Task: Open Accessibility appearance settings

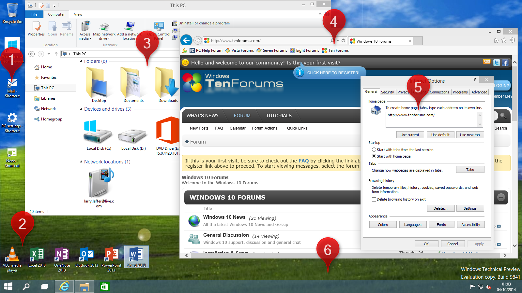Action: click(x=471, y=225)
